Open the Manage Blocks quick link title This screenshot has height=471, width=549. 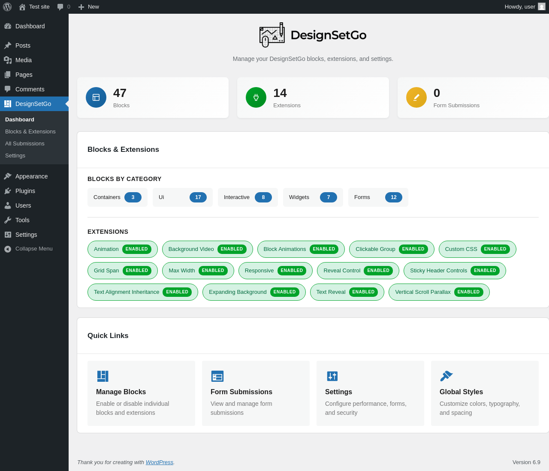(x=121, y=392)
